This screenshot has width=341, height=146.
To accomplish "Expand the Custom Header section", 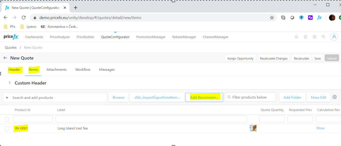I will click(x=9, y=83).
